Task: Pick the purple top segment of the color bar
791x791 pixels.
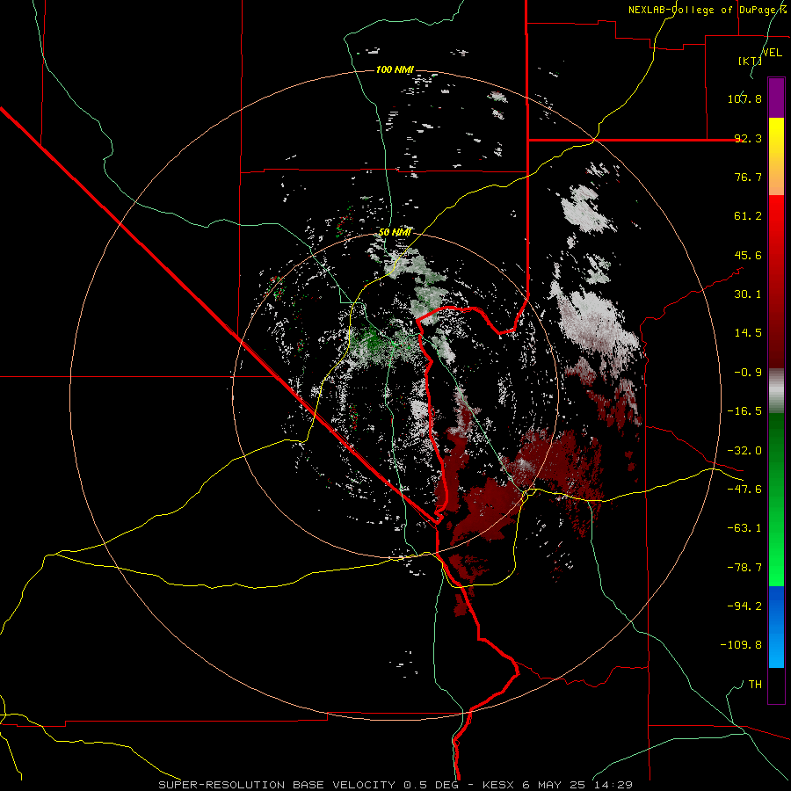Action: click(x=776, y=98)
